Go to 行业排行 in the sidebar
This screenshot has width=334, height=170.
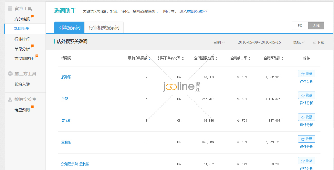[22, 39]
